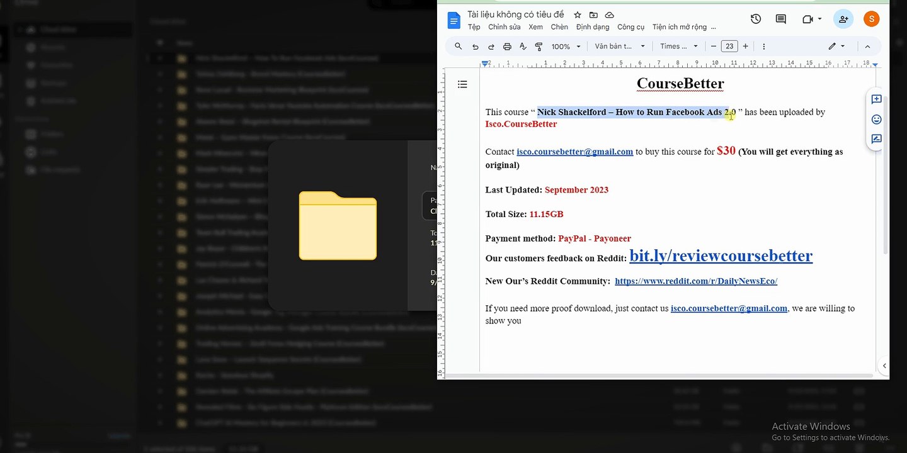Open the reddit.com/r/DailyNewsEco link
Image resolution: width=907 pixels, height=453 pixels.
[696, 281]
